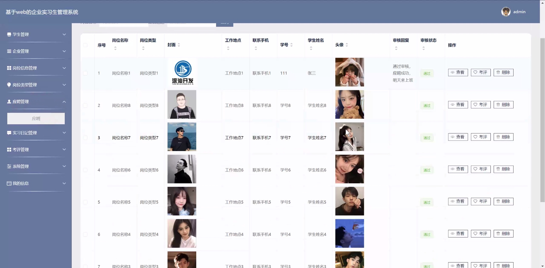Screen dimensions: 545x268
Task: Click the 应聘管理 person icon
Action: tap(9, 102)
